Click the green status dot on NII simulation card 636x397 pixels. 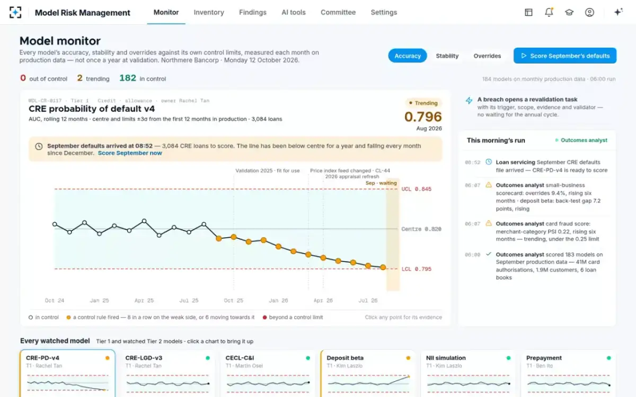pos(508,358)
